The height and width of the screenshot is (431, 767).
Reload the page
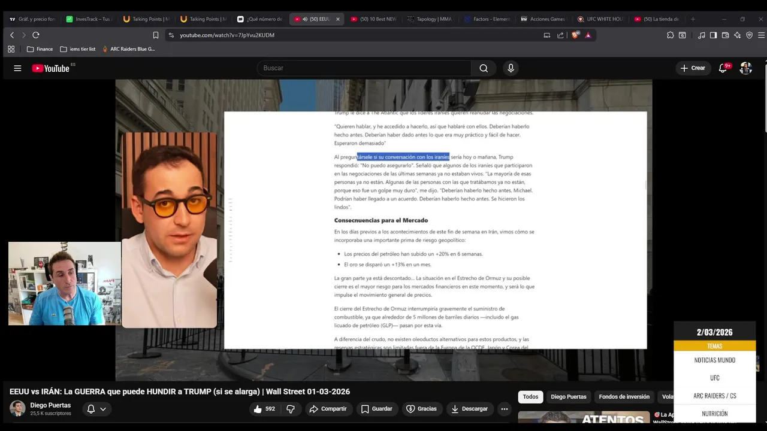36,35
